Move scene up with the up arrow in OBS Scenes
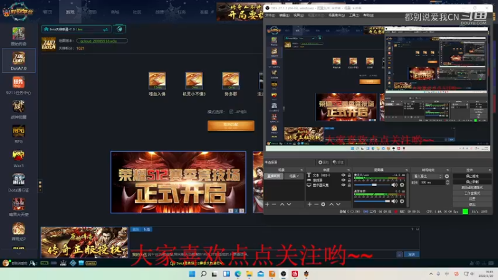The width and height of the screenshot is (498, 280). (x=282, y=205)
